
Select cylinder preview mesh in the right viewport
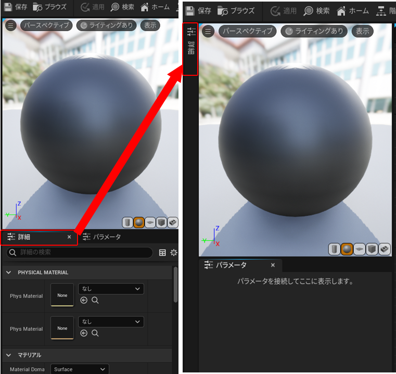tap(334, 249)
